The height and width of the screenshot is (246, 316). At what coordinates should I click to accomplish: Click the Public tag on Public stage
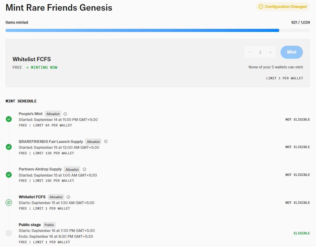pyautogui.click(x=49, y=225)
